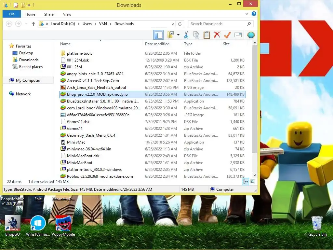333x250 pixels.
Task: Go back with the Back arrow
Action: (9, 23)
